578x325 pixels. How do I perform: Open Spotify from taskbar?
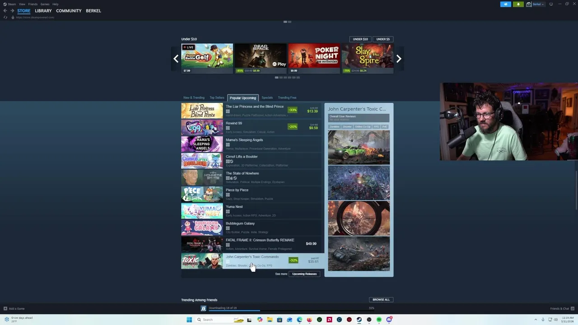pyautogui.click(x=379, y=320)
